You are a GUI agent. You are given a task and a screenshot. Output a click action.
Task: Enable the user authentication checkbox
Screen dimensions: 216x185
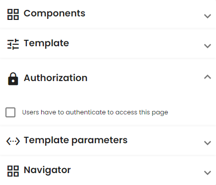10,112
